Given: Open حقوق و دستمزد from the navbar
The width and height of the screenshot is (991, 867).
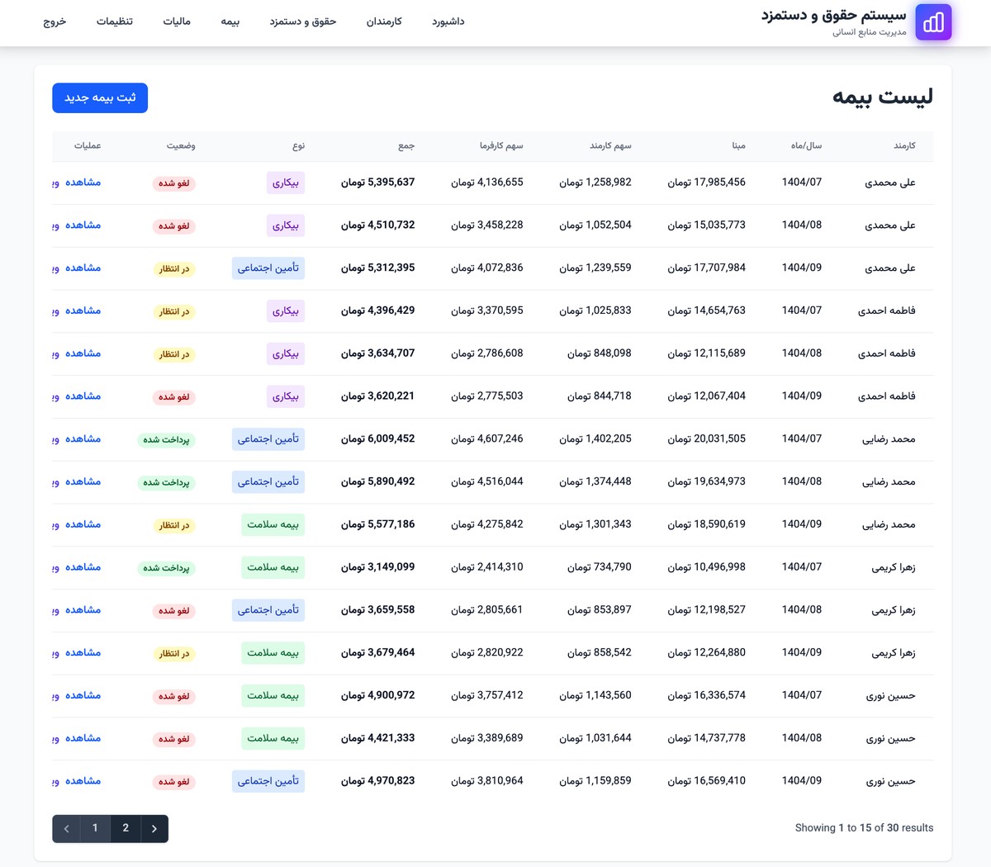Looking at the screenshot, I should pyautogui.click(x=303, y=21).
